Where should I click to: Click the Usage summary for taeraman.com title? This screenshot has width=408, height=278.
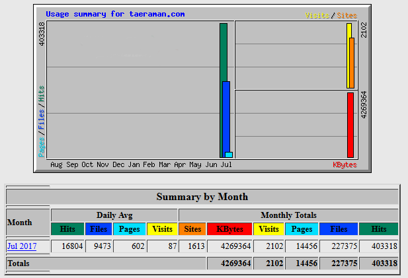click(x=115, y=14)
